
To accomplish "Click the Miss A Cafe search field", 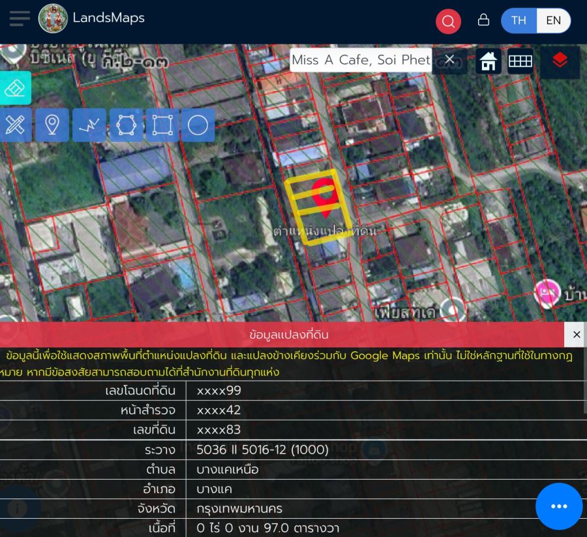I will coord(361,60).
